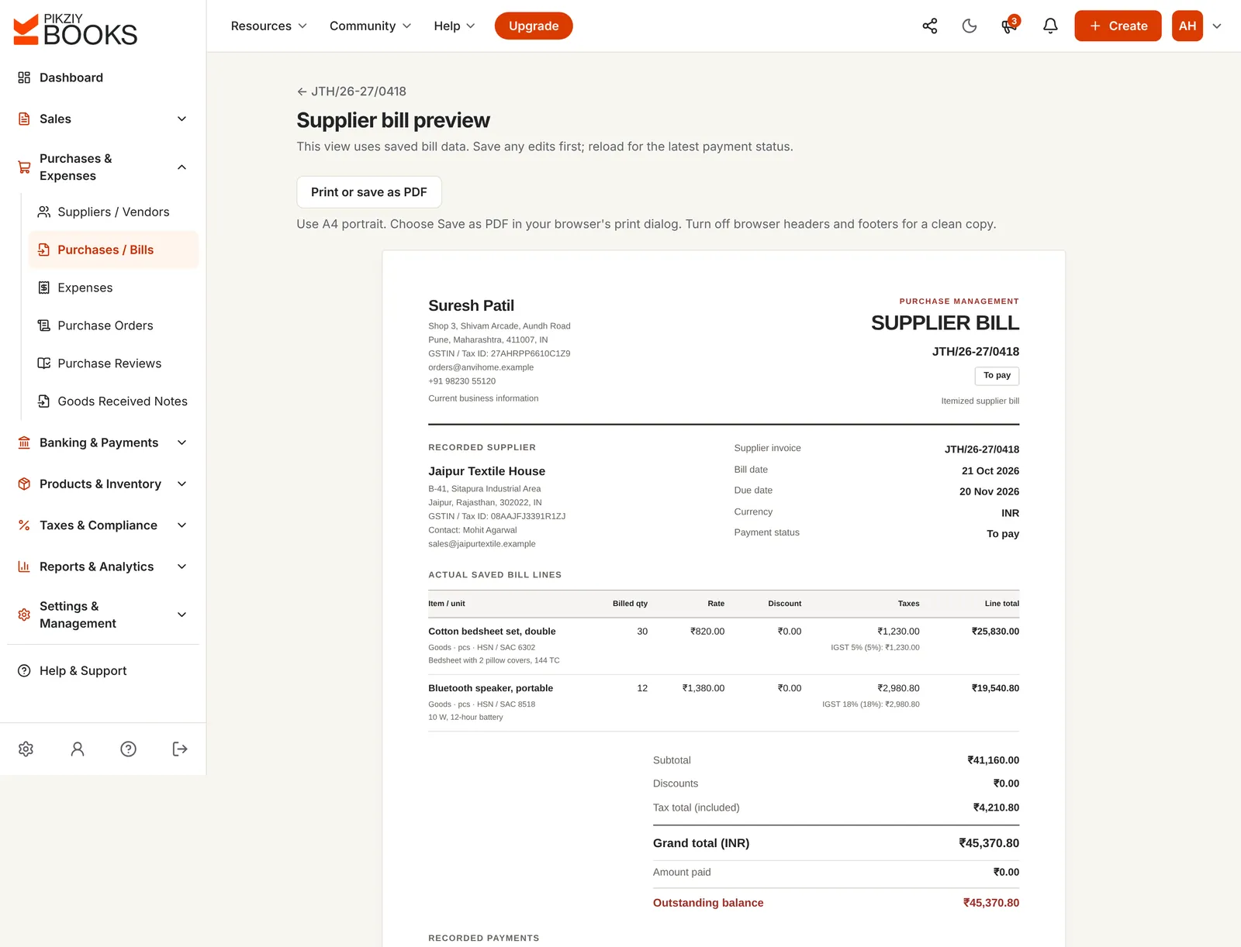Click the Dashboard grid icon
The width and height of the screenshot is (1241, 947).
click(24, 77)
